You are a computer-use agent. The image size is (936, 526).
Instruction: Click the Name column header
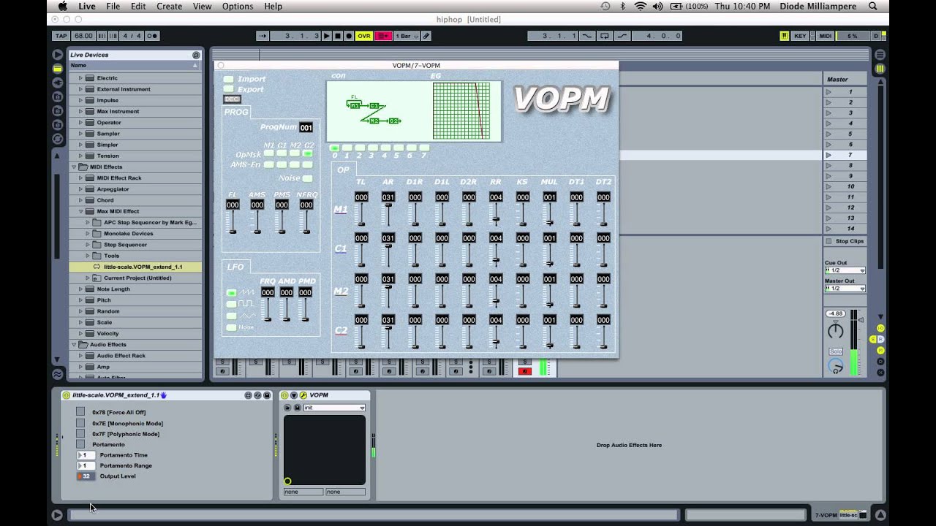coord(135,66)
